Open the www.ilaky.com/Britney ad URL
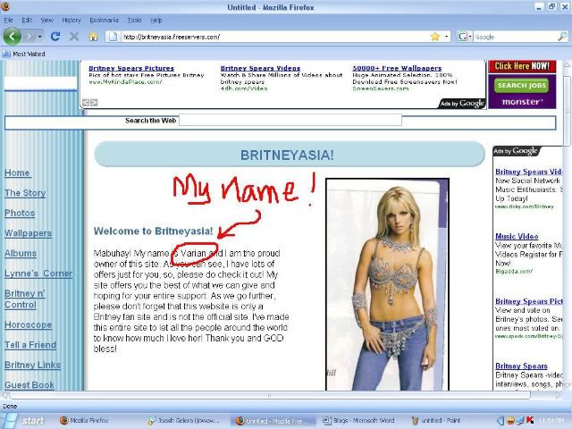 coord(525,206)
